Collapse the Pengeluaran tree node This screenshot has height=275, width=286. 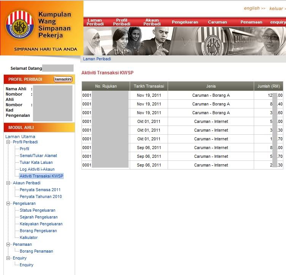8,204
